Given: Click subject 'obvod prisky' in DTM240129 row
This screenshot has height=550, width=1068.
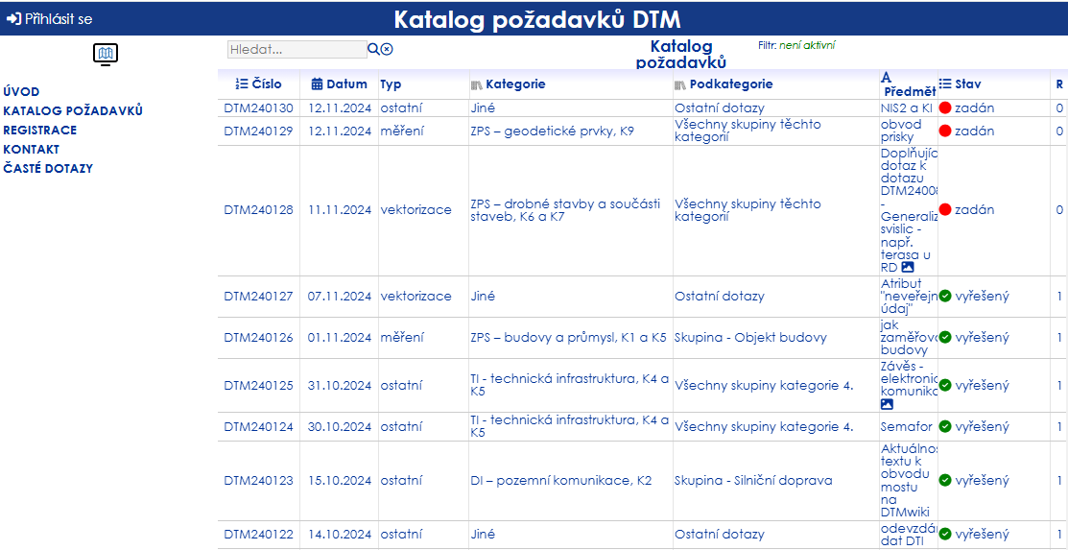Looking at the screenshot, I should pos(901,131).
